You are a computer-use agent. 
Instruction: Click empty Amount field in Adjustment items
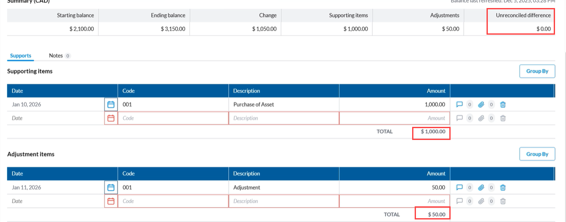[394, 201]
